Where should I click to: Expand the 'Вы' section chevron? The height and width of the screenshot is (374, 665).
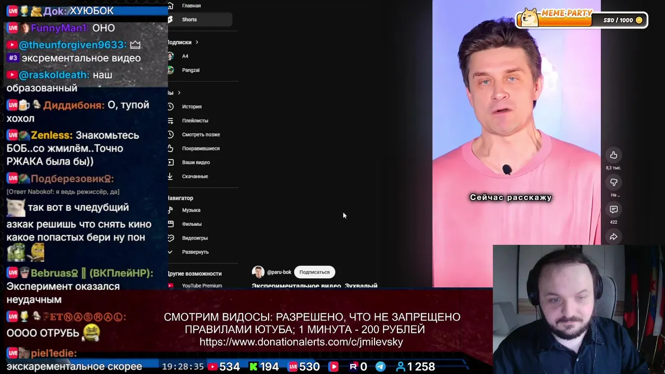click(x=179, y=92)
